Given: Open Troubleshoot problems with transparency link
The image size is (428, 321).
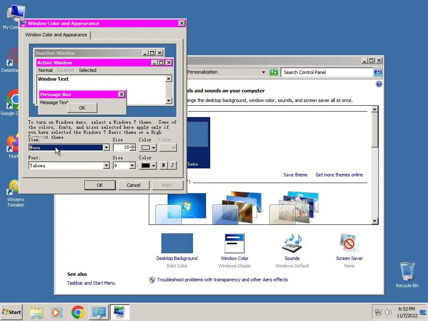Looking at the screenshot, I should (222, 280).
